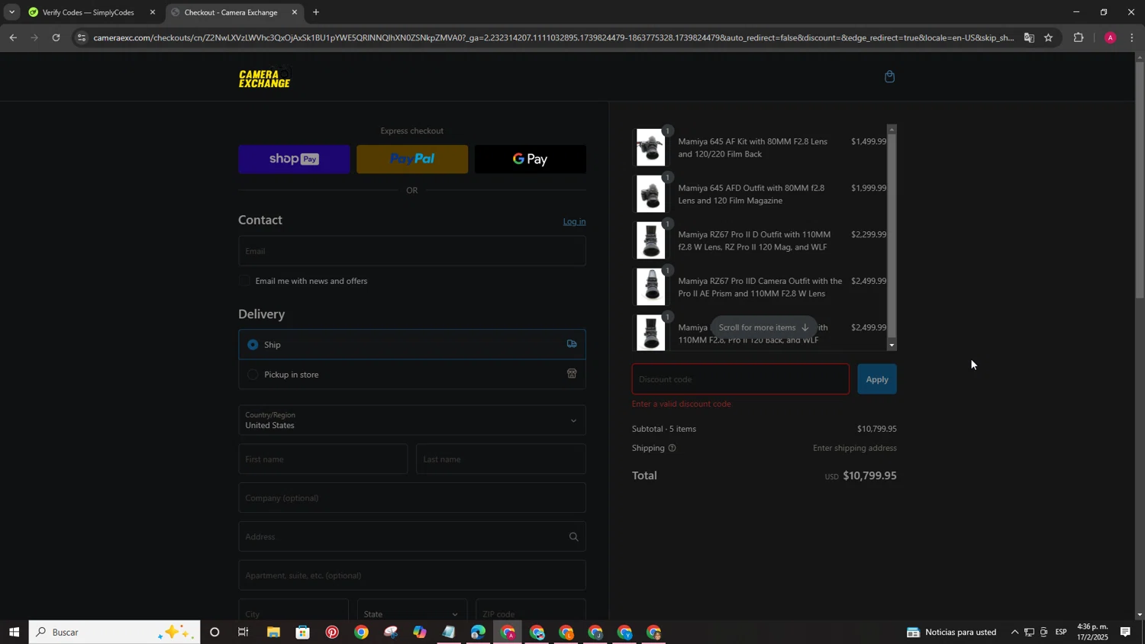Pay with PayPal button
Viewport: 1145px width, 644px height.
[412, 159]
